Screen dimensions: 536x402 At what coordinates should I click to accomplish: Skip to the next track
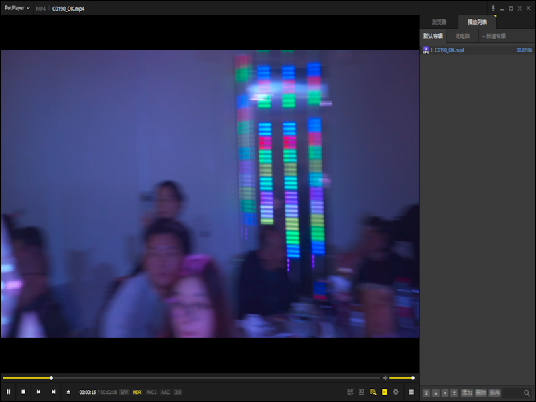coord(54,392)
